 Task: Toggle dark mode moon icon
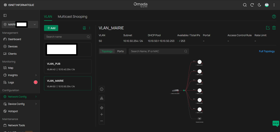pos(259,5)
